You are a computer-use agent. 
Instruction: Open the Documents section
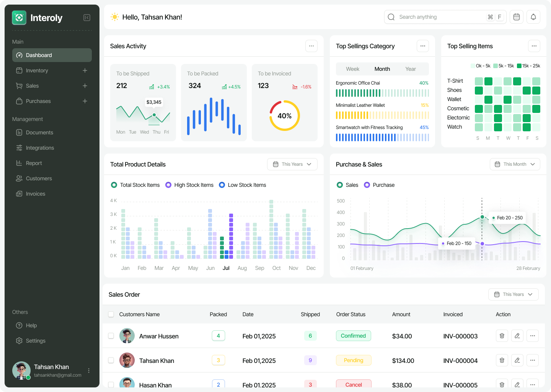[39, 132]
